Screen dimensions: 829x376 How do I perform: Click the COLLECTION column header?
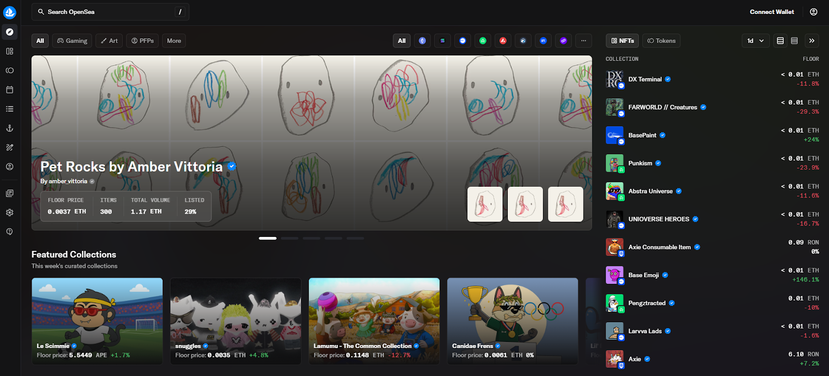pos(622,59)
